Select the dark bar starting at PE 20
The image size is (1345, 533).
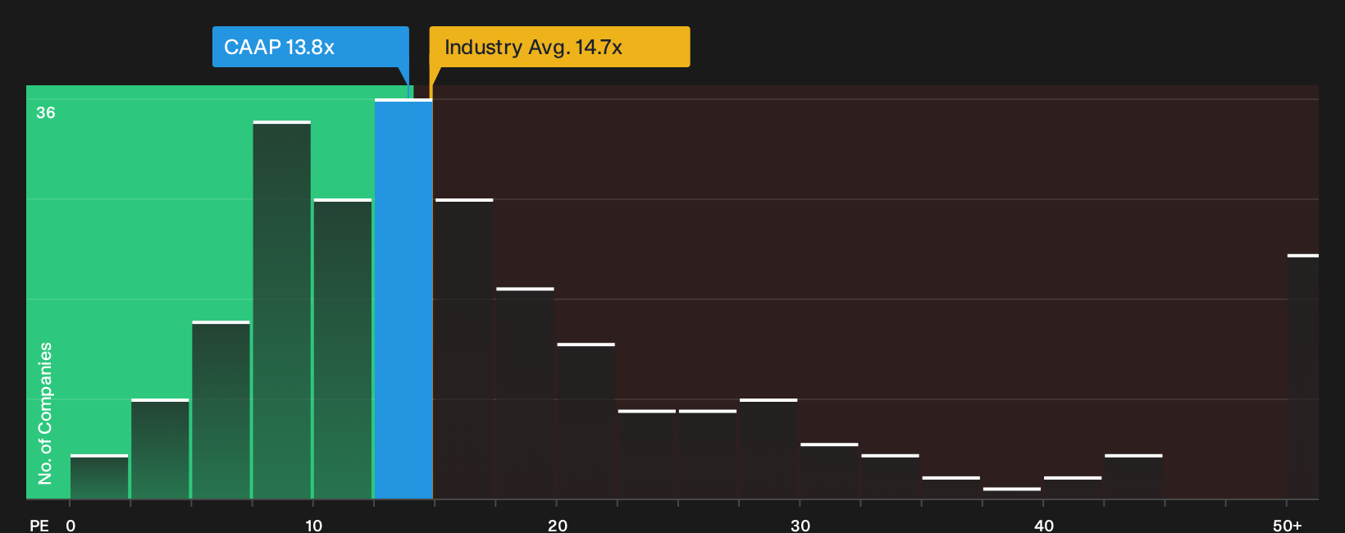[586, 421]
